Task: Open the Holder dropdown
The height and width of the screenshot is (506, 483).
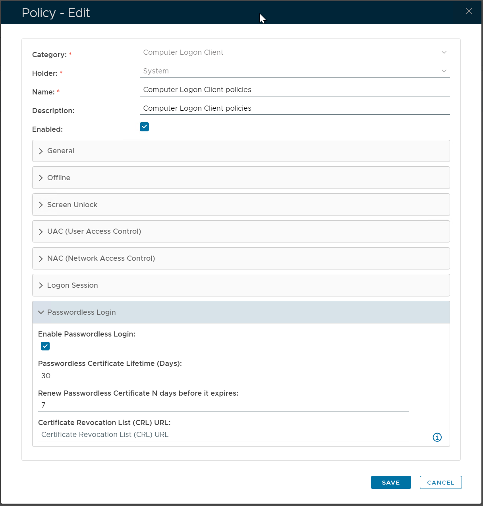Action: (x=294, y=71)
